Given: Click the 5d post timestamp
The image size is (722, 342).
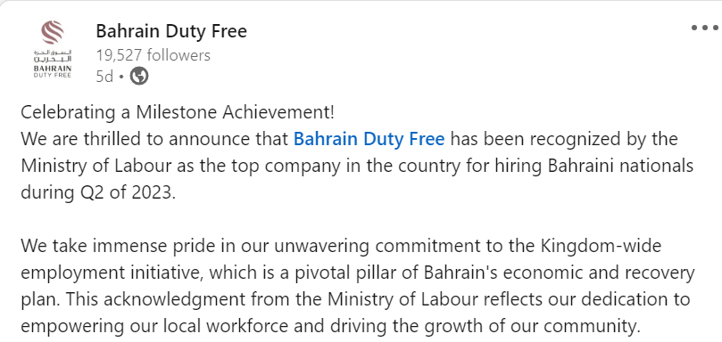Looking at the screenshot, I should (104, 77).
